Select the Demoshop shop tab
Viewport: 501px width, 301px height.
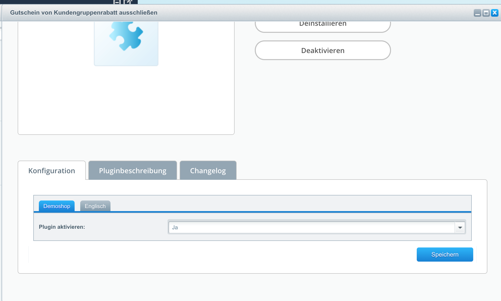(57, 206)
